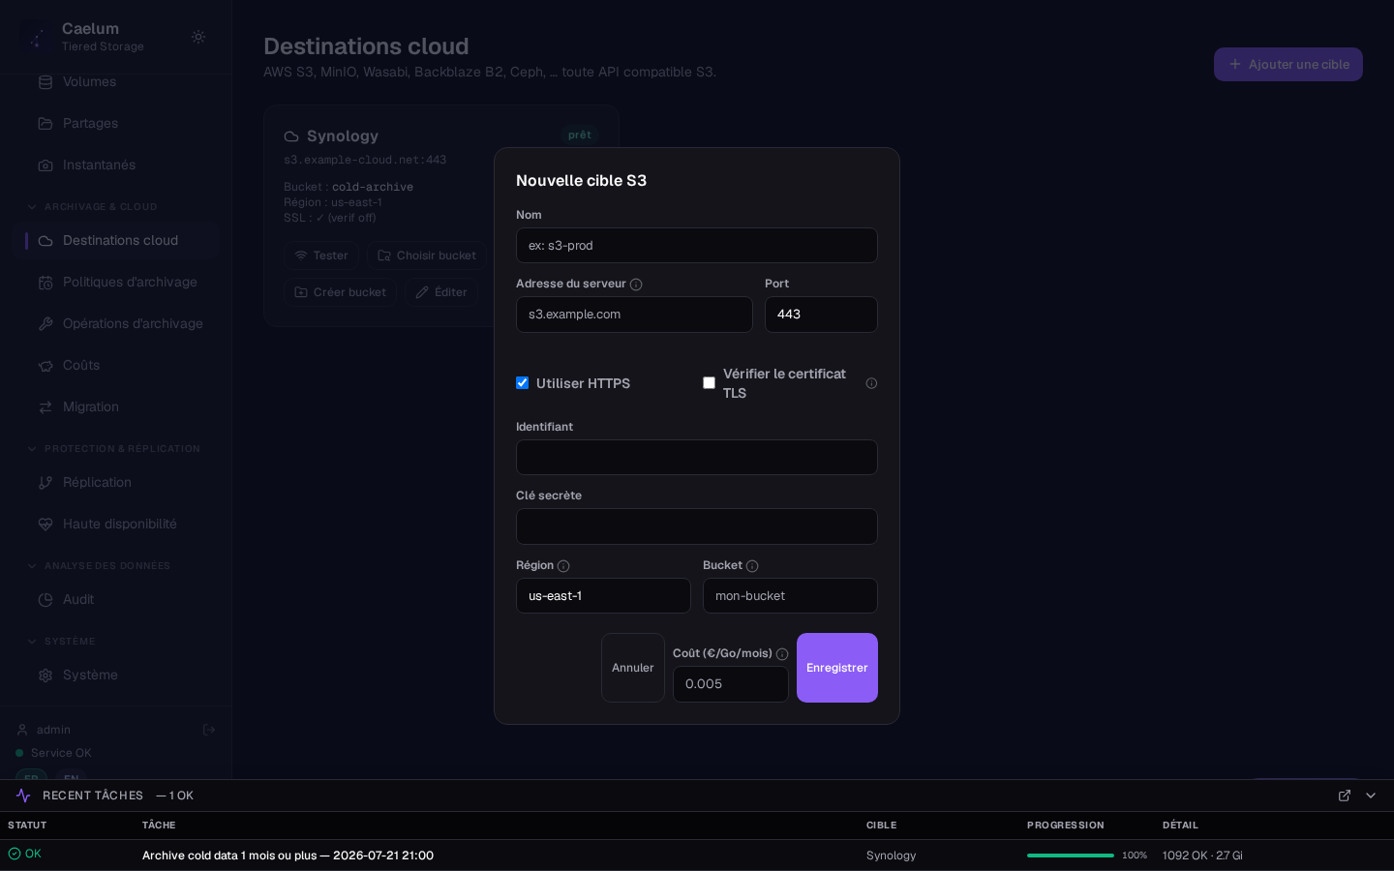Collapse the recent tasks panel chevron
Image resolution: width=1394 pixels, height=871 pixels.
point(1371,796)
